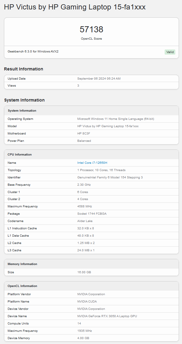Click the Device Name RTX 3050 value
Viewport: 182px width, 344px height.
[107, 316]
